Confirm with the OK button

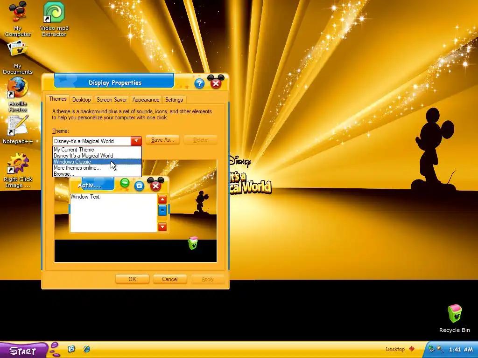132,279
